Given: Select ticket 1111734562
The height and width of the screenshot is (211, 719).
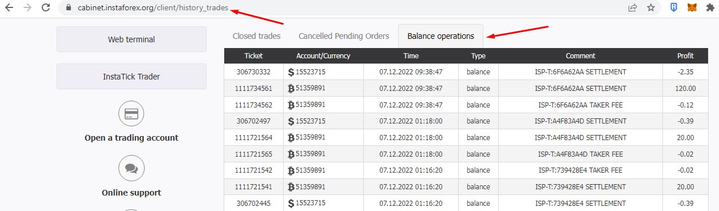Looking at the screenshot, I should 253,105.
